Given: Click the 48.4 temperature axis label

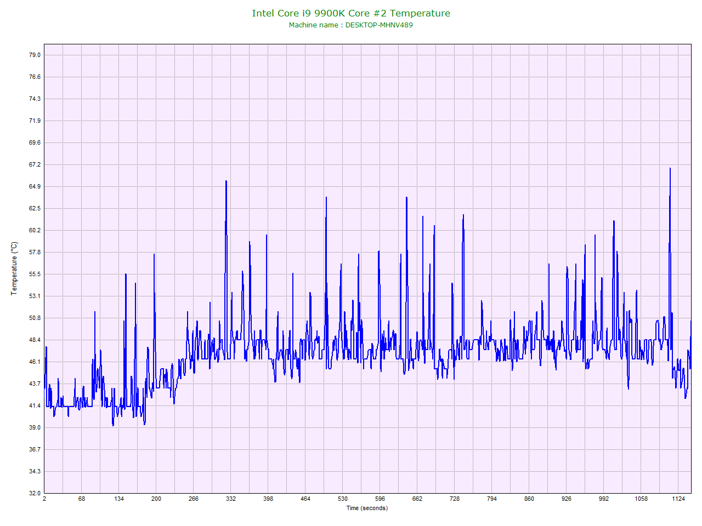Looking at the screenshot, I should pos(35,340).
